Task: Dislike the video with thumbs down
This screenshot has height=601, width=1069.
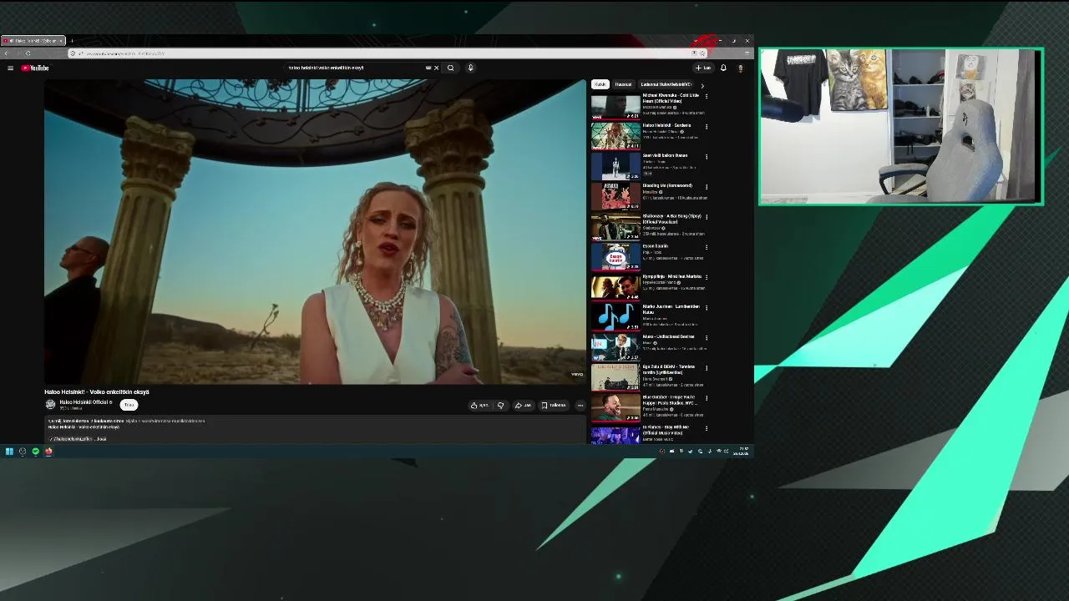Action: [x=500, y=405]
